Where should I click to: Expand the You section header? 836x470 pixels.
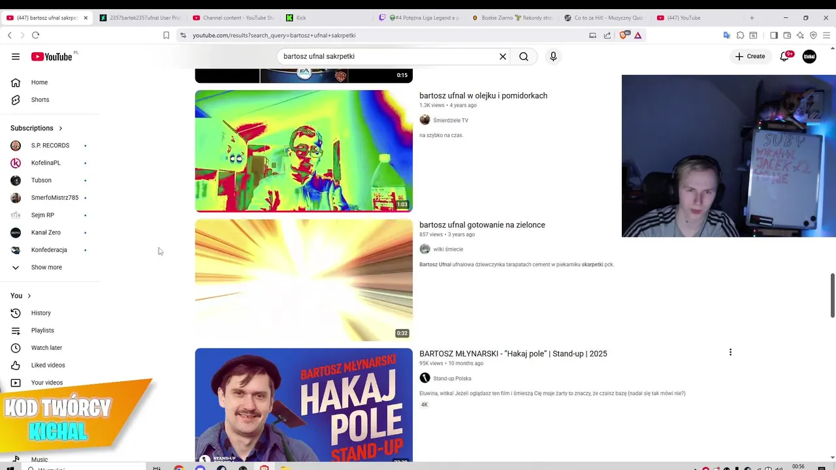[21, 296]
